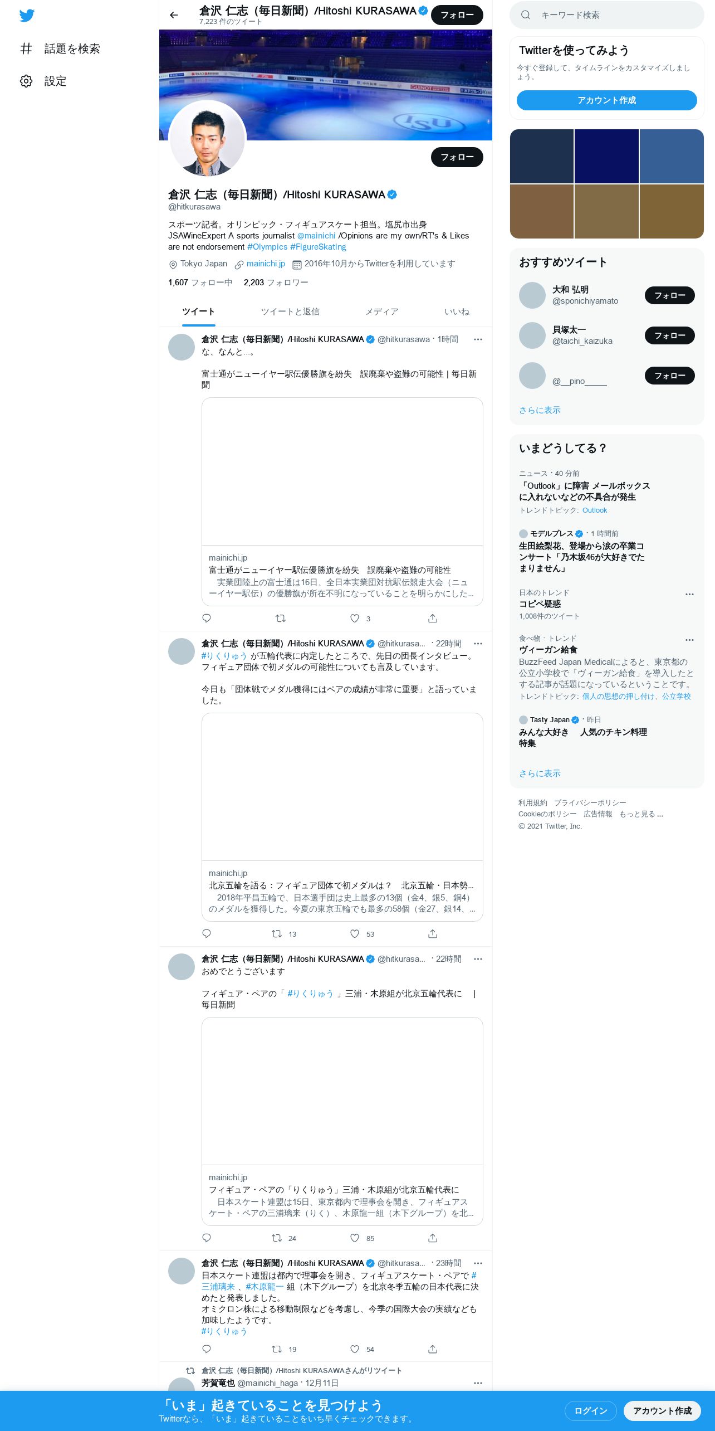715x1431 pixels.
Task: Share the 団長インタビュー tweet
Action: click(433, 933)
